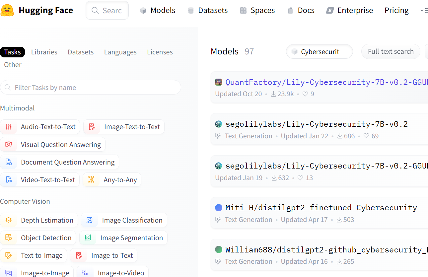Switch to the Other filter tab
This screenshot has height=277, width=428.
coord(13,65)
